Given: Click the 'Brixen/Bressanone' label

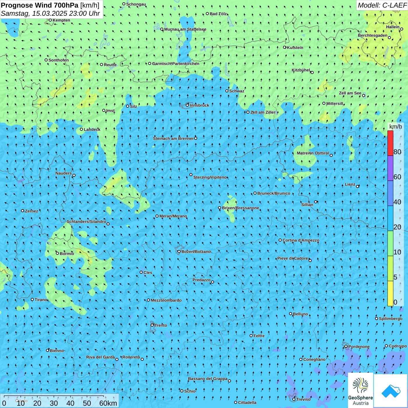Looking at the screenshot, I should pos(240,208).
